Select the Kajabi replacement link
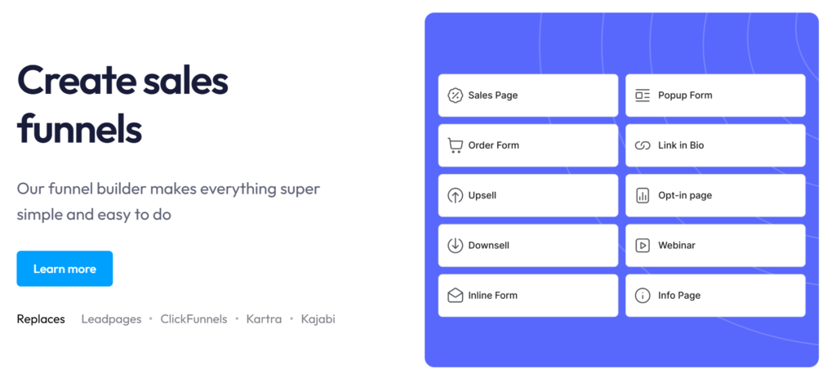 click(318, 319)
